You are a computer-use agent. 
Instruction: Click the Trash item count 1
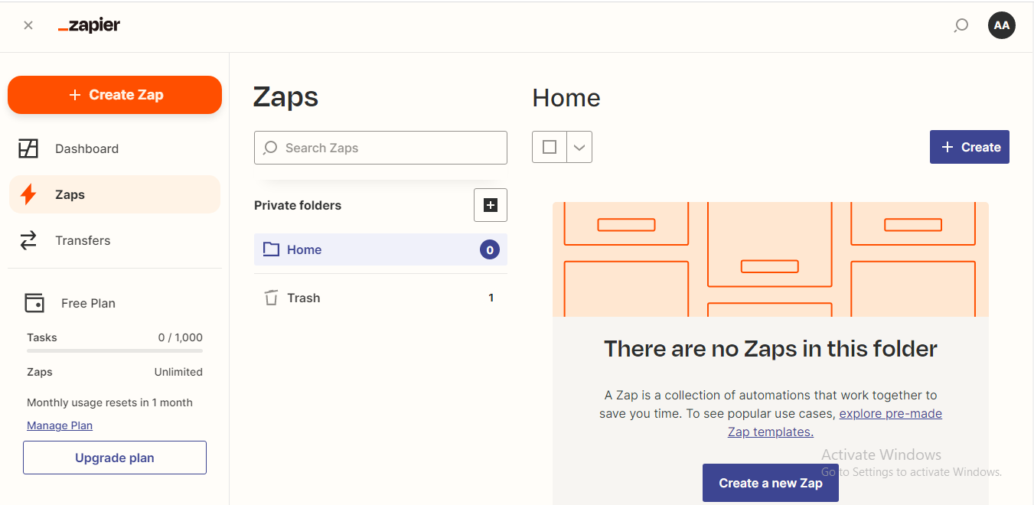pos(491,298)
